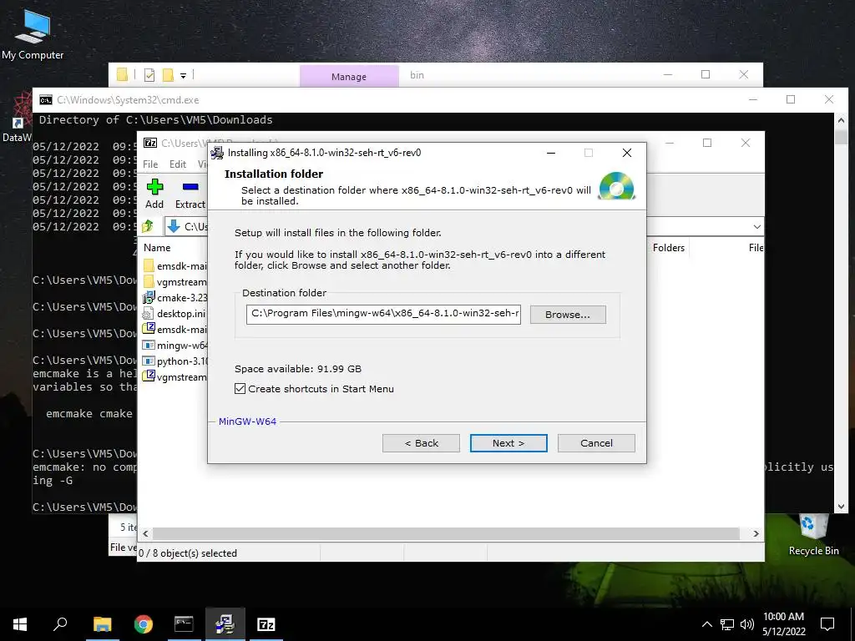Select the desktop.ini file in 7-Zip

[175, 314]
